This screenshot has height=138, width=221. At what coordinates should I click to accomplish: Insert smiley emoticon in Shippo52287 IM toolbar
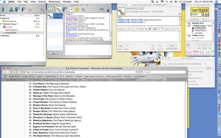pyautogui.click(x=77, y=10)
